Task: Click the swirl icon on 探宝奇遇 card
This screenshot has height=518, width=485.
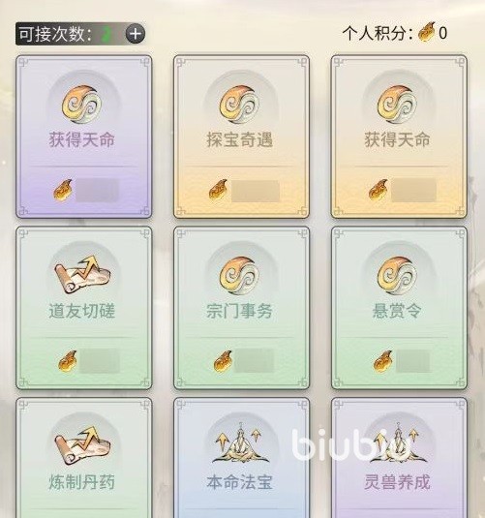Action: pyautogui.click(x=239, y=106)
